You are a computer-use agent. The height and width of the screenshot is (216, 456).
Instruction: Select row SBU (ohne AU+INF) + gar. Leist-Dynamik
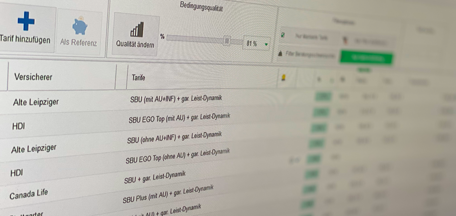[x=174, y=138]
